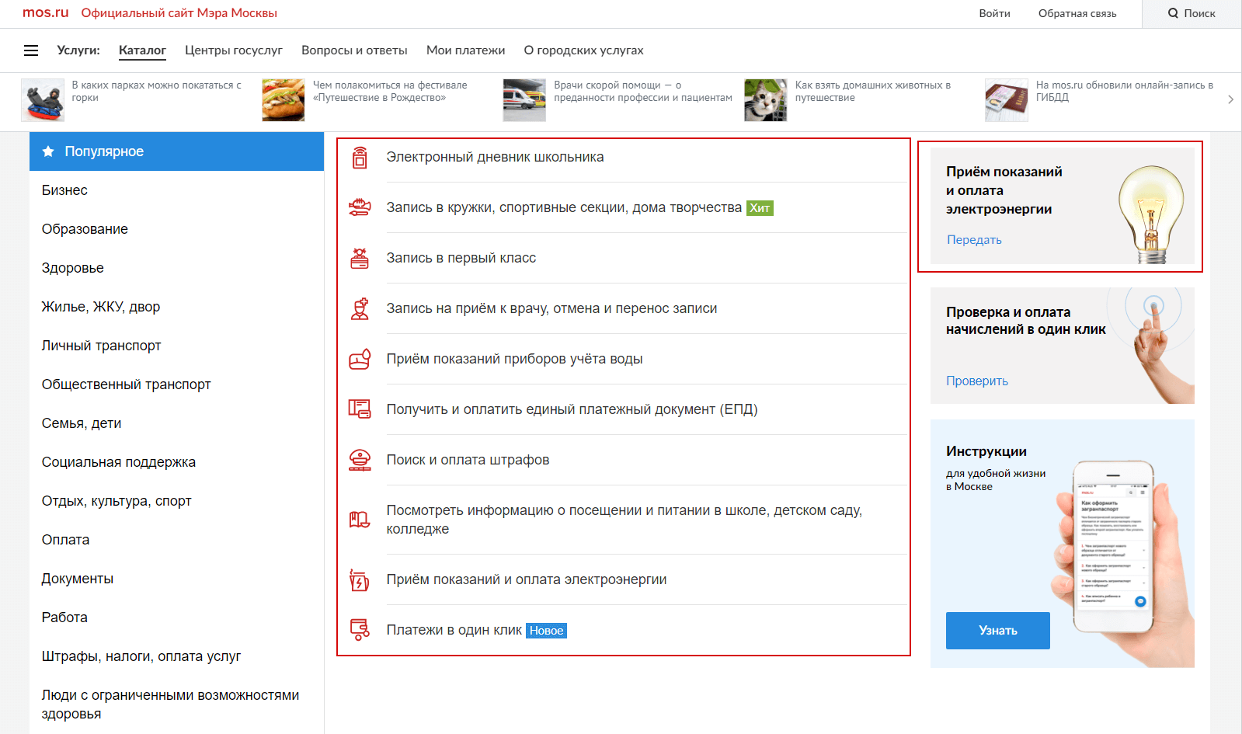1242x734 pixels.
Task: Click the unified payment document icon
Action: coord(360,409)
